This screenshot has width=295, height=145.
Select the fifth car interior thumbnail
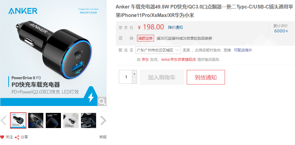(x=89, y=120)
